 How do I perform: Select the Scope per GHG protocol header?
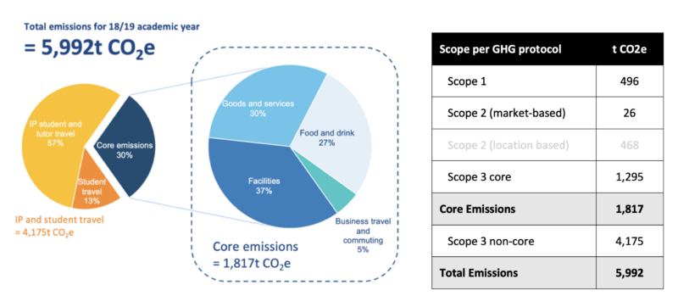pos(500,49)
